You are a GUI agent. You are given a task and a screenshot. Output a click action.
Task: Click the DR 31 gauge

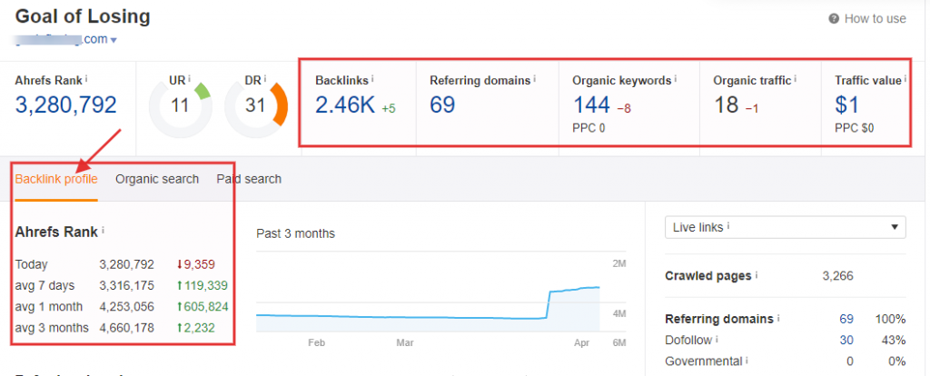(x=256, y=107)
